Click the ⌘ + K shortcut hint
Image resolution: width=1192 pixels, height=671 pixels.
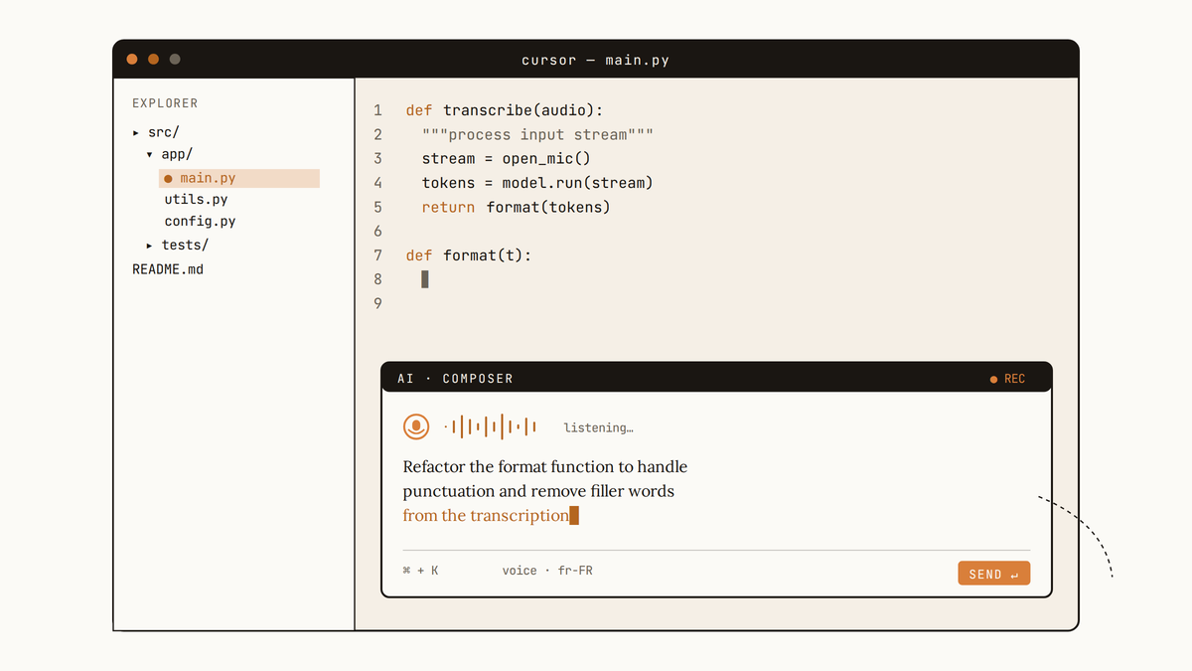pos(420,572)
